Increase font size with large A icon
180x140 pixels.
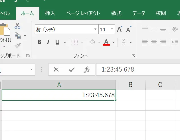pyautogui.click(x=120, y=29)
